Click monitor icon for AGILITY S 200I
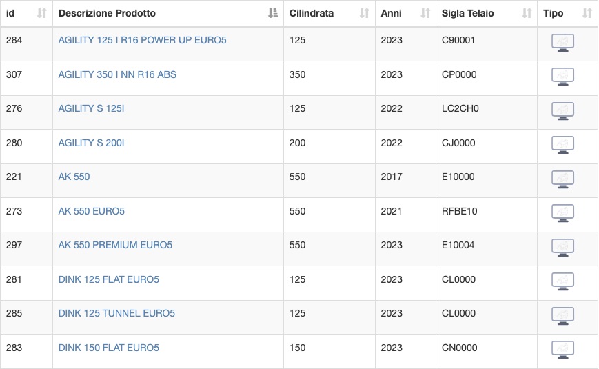The height and width of the screenshot is (369, 599). tap(562, 146)
